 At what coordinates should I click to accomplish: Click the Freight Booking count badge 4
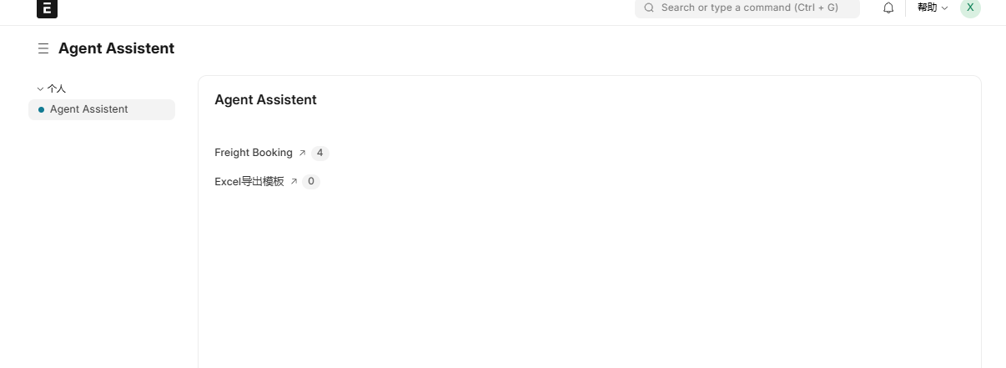(x=320, y=153)
